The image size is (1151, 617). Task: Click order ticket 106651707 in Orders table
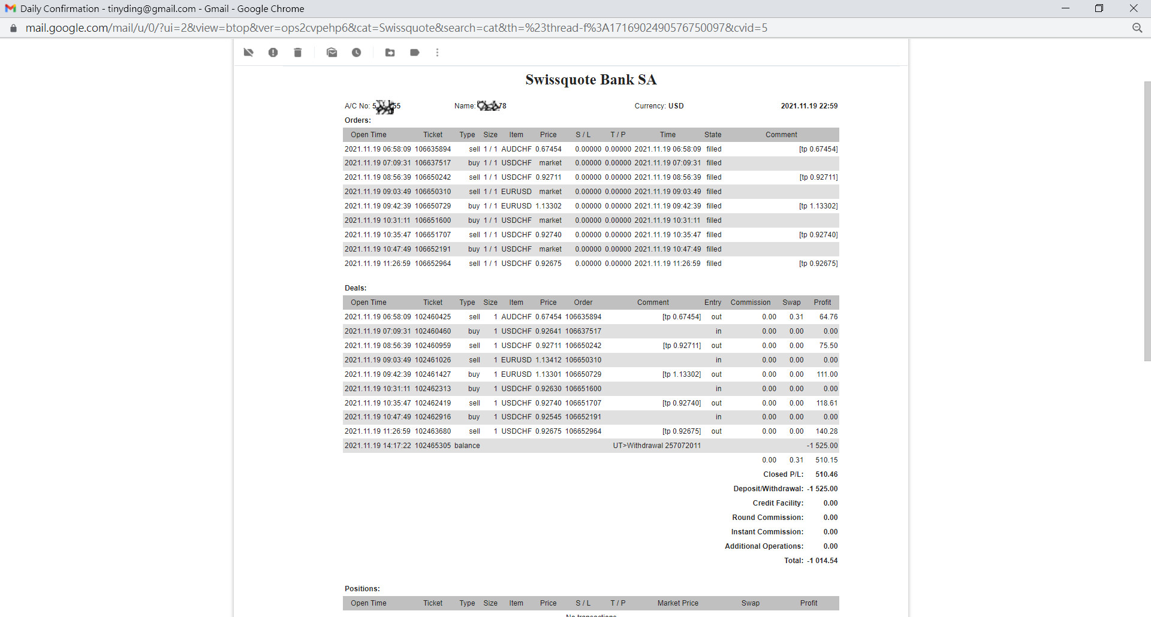click(x=433, y=235)
